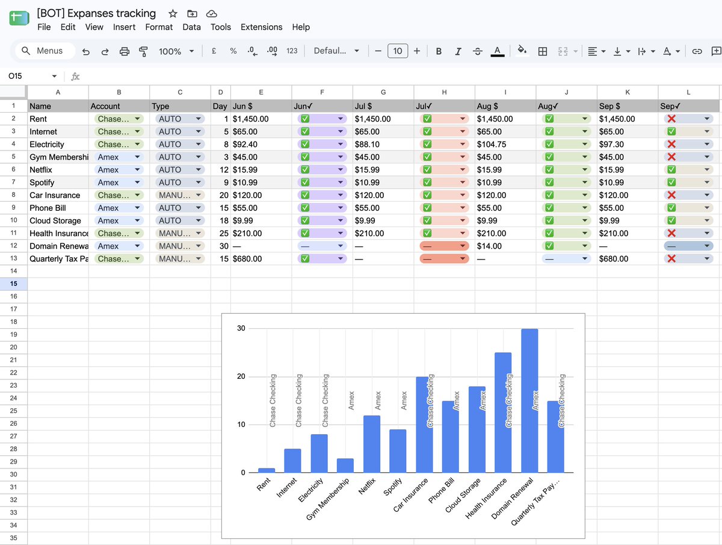Select the column E header
Screen dimensions: 722x545
(261, 92)
